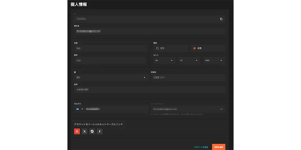This screenshot has width=301, height=150.
Task: Open the birth day dropdown showing 01
Action: (x=189, y=61)
